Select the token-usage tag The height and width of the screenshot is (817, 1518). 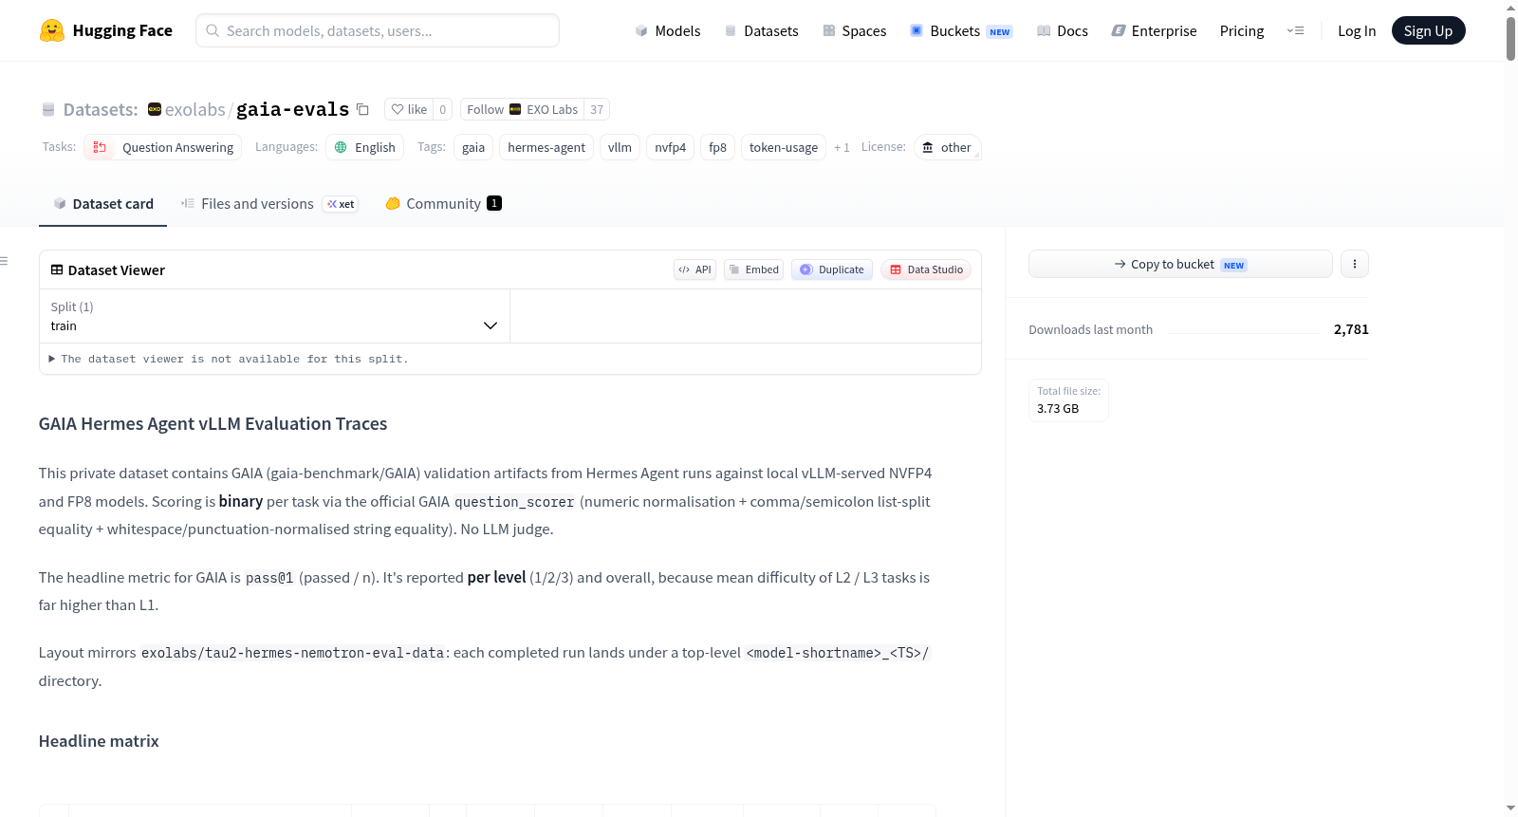[784, 147]
